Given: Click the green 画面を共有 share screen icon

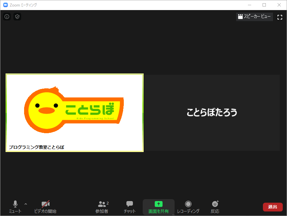Looking at the screenshot, I should (158, 204).
